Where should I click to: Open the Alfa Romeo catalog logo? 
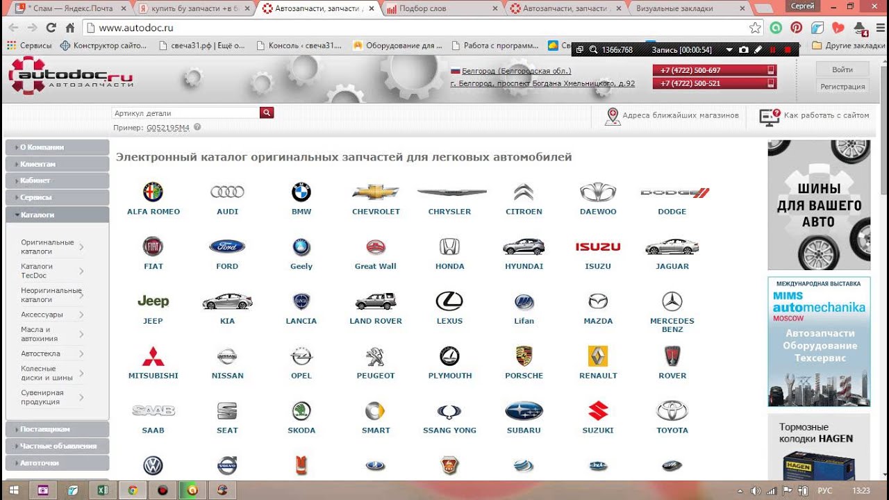click(153, 192)
